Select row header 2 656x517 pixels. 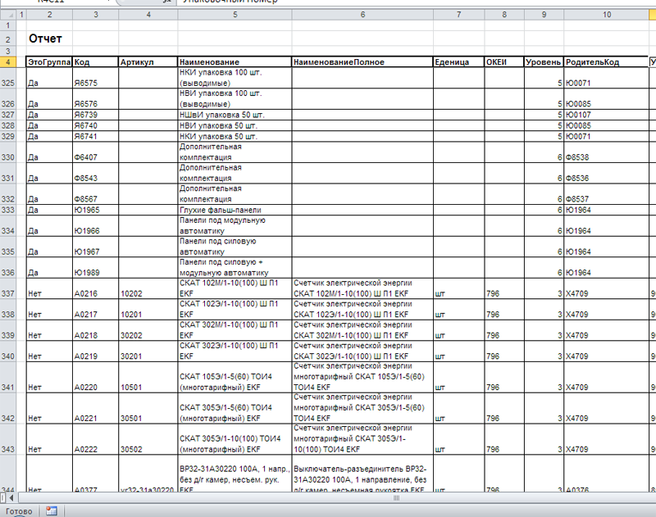pyautogui.click(x=7, y=39)
